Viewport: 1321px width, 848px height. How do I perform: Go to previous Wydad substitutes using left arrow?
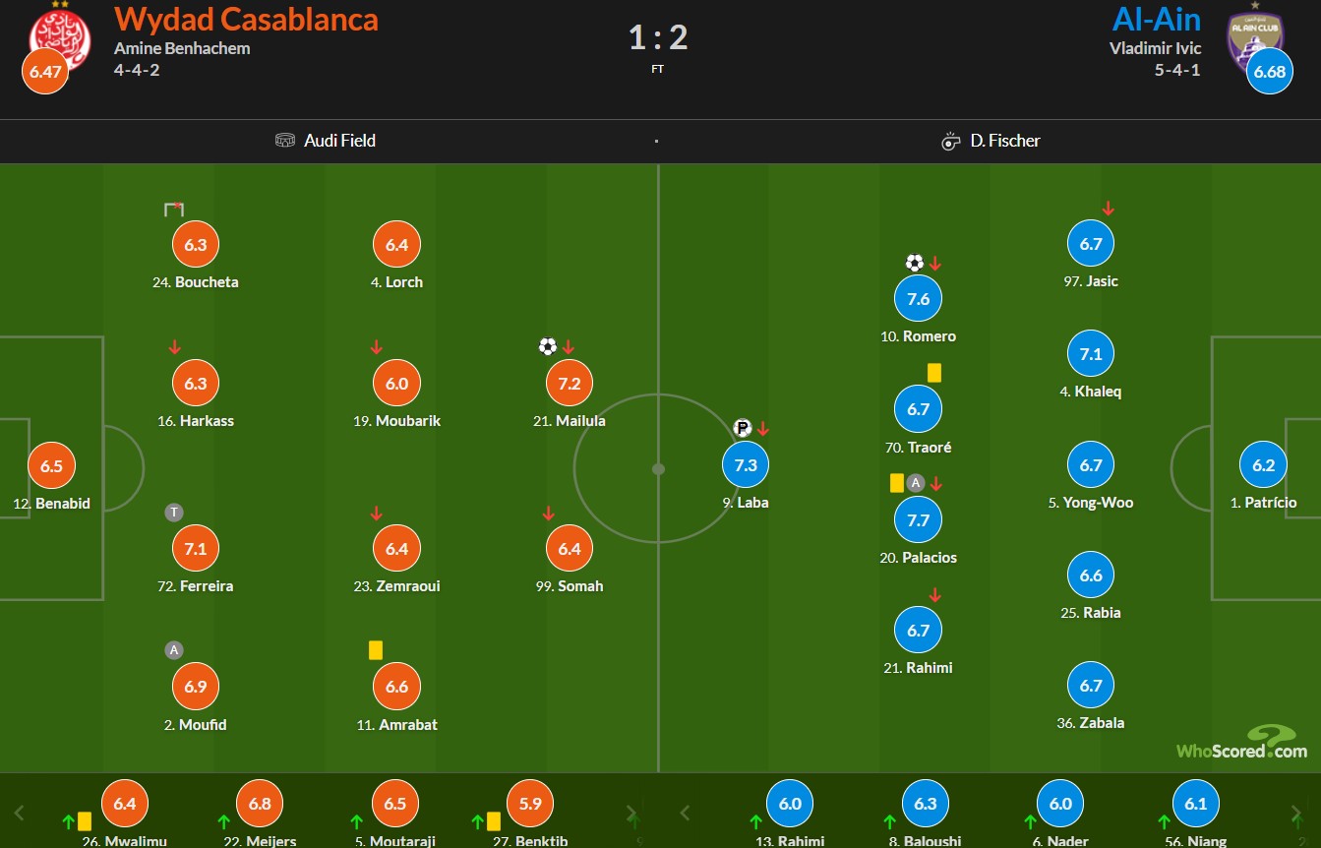point(19,813)
